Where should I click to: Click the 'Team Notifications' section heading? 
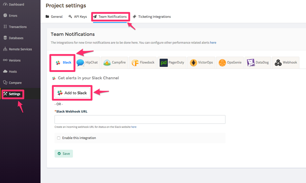[73, 34]
